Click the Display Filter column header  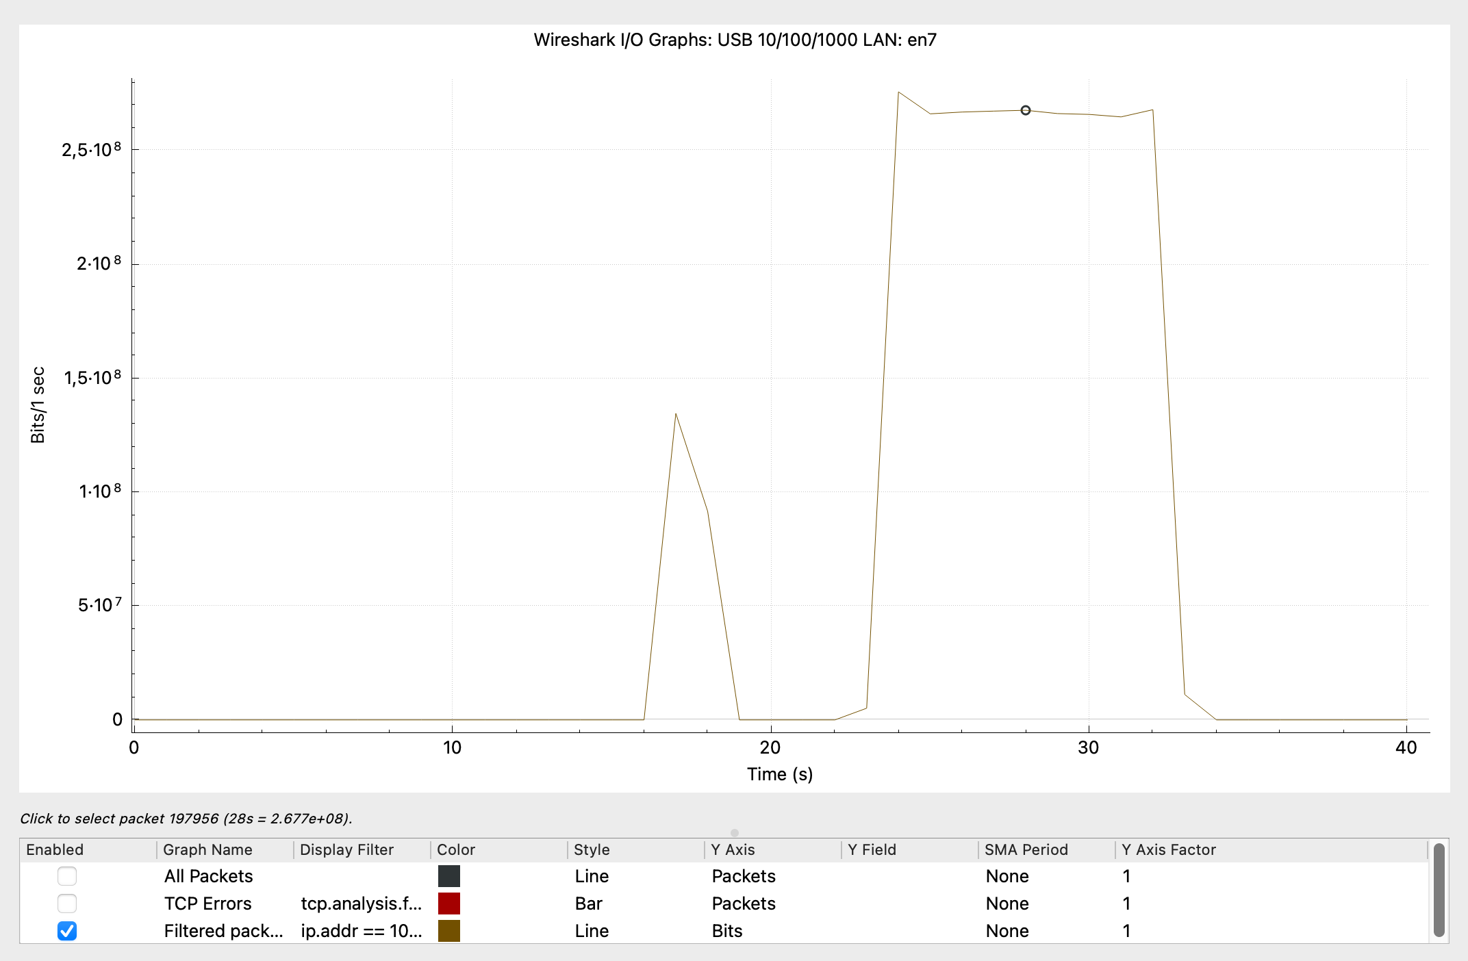[x=346, y=849]
